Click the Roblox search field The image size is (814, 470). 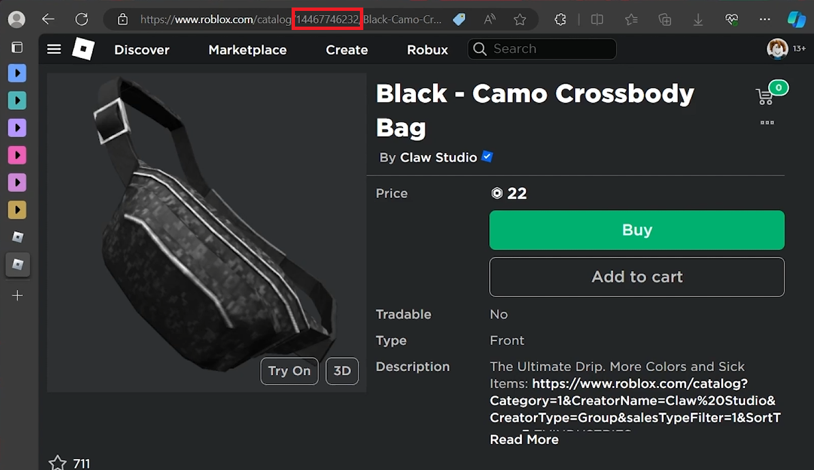[x=542, y=48]
